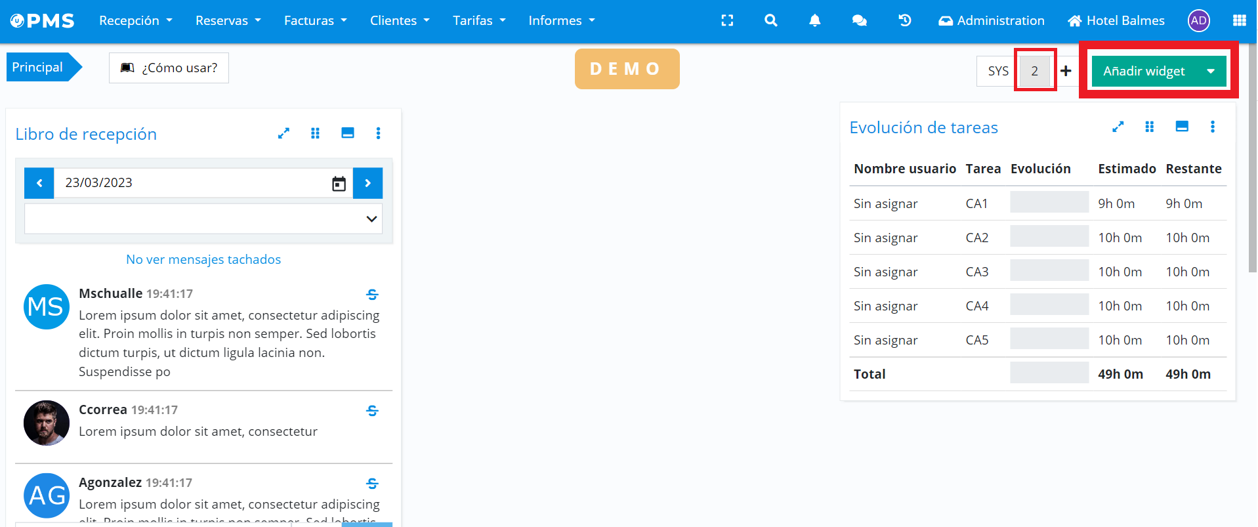Image resolution: width=1258 pixels, height=527 pixels.
Task: Switch to dashboard tab 2
Action: (x=1034, y=71)
